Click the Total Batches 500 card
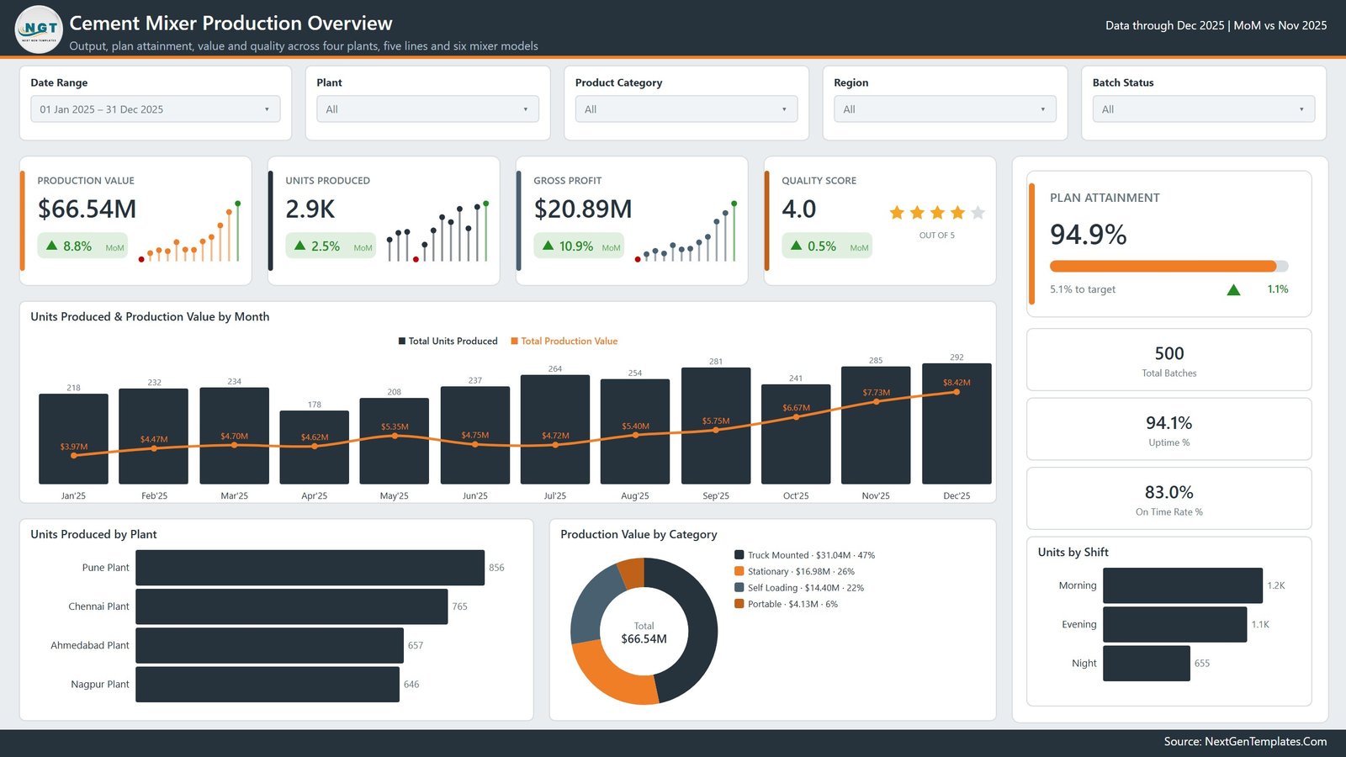Viewport: 1346px width, 757px height. coord(1168,360)
